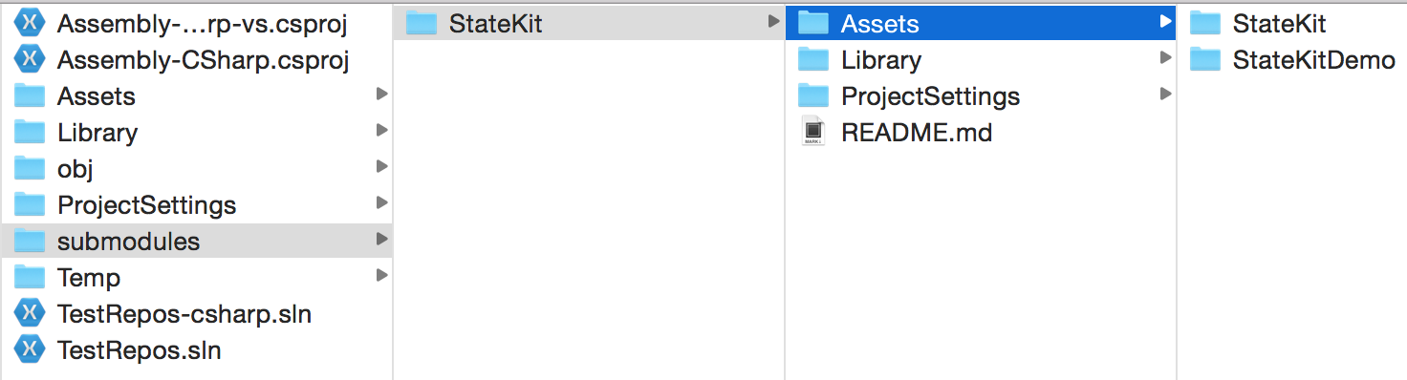Viewport: 1407px width, 380px height.
Task: Select the Assembly-CSharp.csproj file icon
Action: [31, 60]
